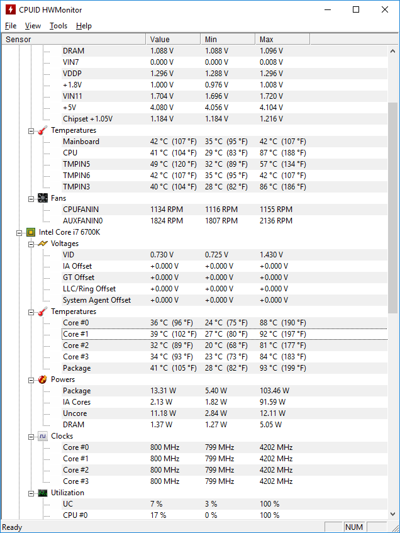Click the HWMonitor app icon in title bar
Screen dimensions: 400x533
coord(11,9)
